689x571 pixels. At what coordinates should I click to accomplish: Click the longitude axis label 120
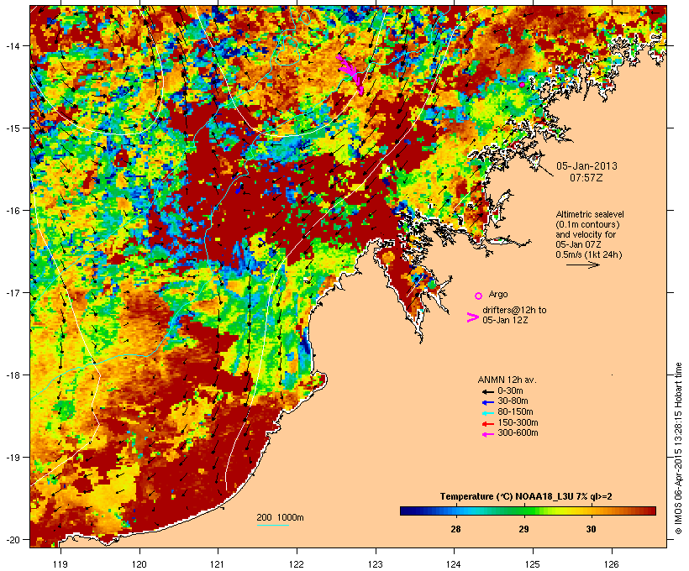(x=139, y=564)
